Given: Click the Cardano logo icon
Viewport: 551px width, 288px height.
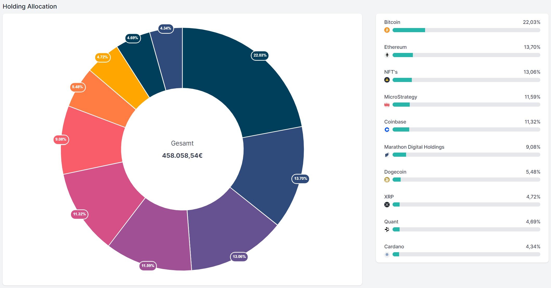Looking at the screenshot, I should (387, 254).
